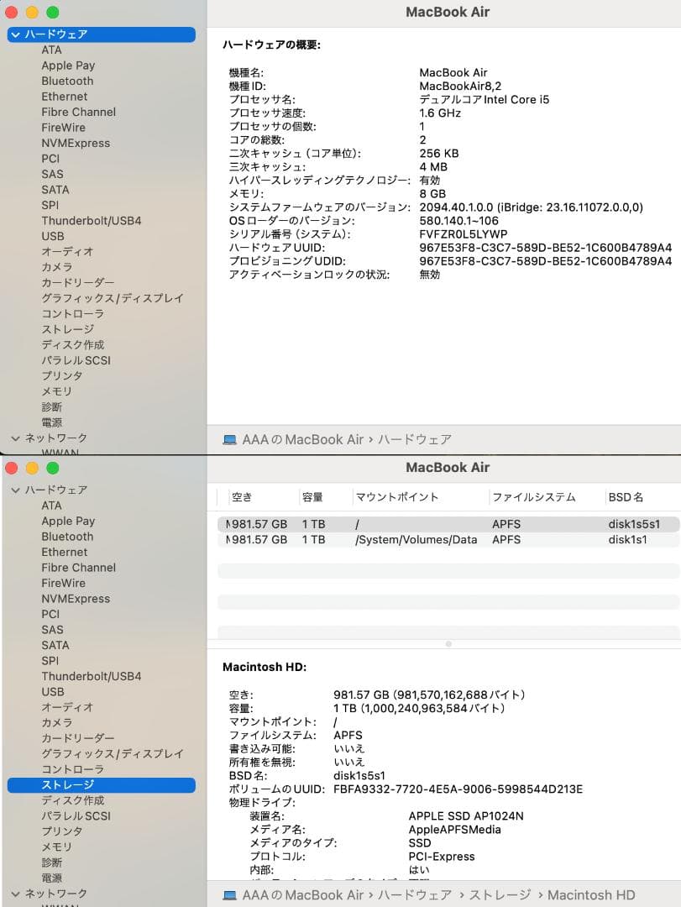Image resolution: width=681 pixels, height=907 pixels.
Task: Collapse ハードウェア in the bottom window sidebar
Action: pyautogui.click(x=14, y=490)
